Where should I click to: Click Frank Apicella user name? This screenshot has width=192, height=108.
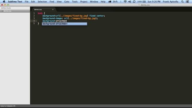pyautogui.click(x=170, y=1)
